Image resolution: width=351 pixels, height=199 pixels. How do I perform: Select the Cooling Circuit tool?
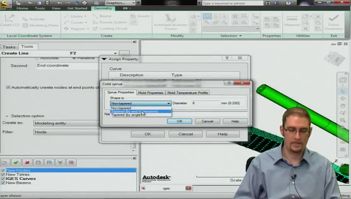[x=110, y=29]
